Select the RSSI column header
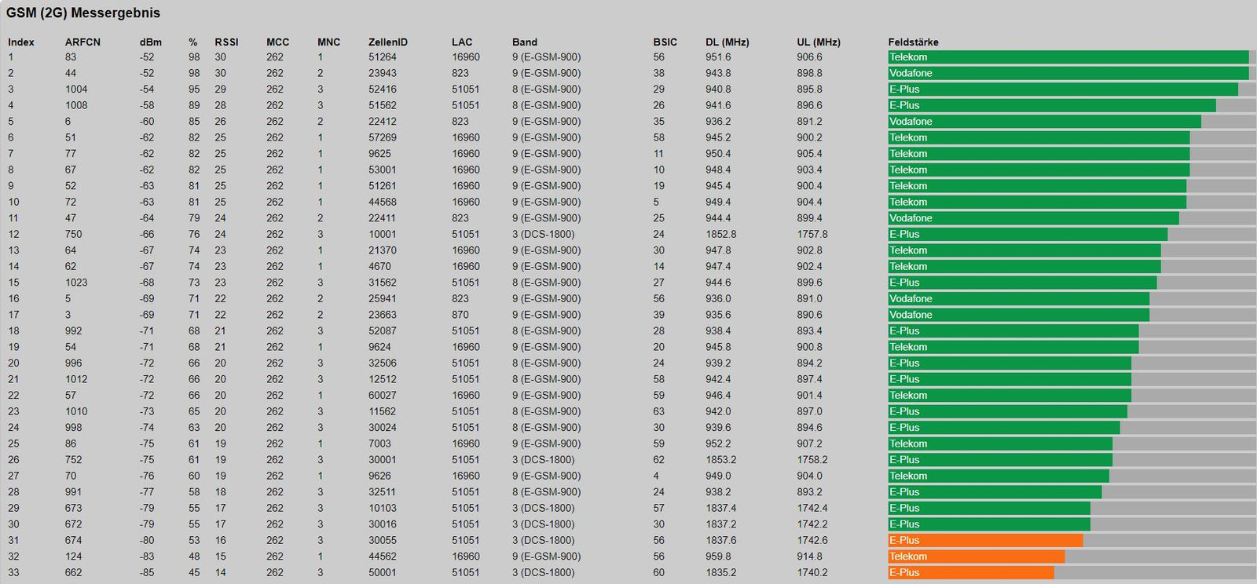1257x584 pixels. click(226, 42)
